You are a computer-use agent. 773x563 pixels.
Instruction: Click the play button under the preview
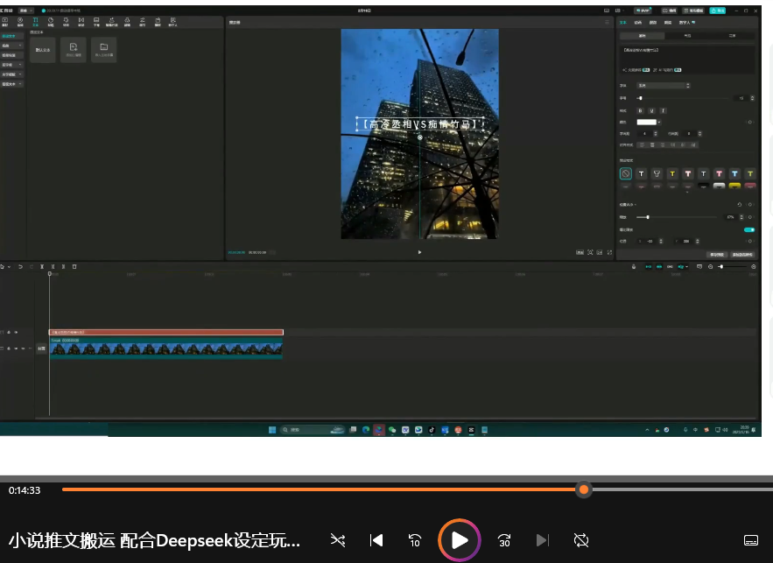point(419,252)
